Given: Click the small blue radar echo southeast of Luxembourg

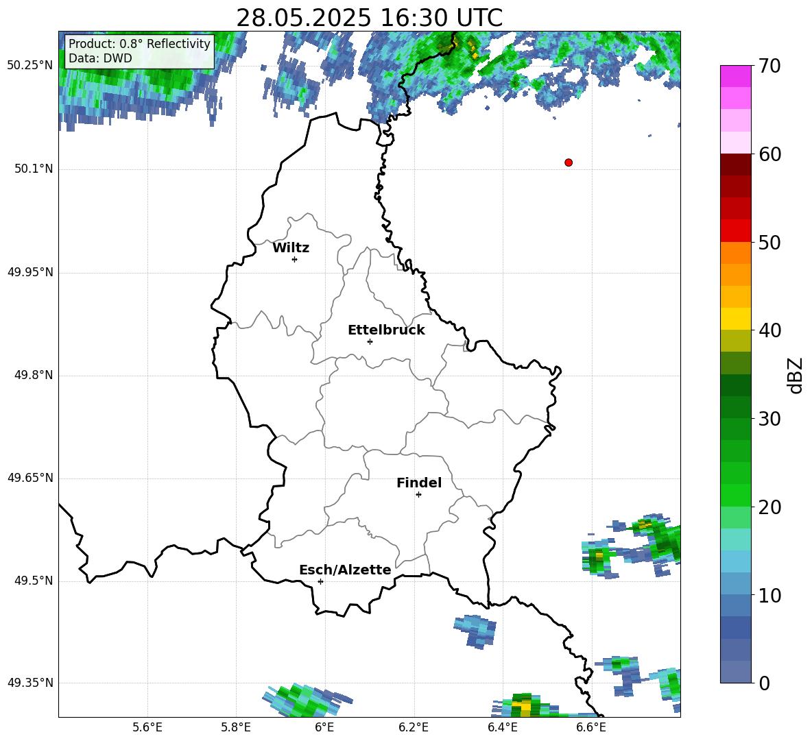Looking at the screenshot, I should coord(475,631).
